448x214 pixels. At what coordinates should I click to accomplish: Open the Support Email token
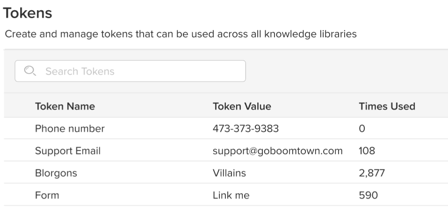68,151
